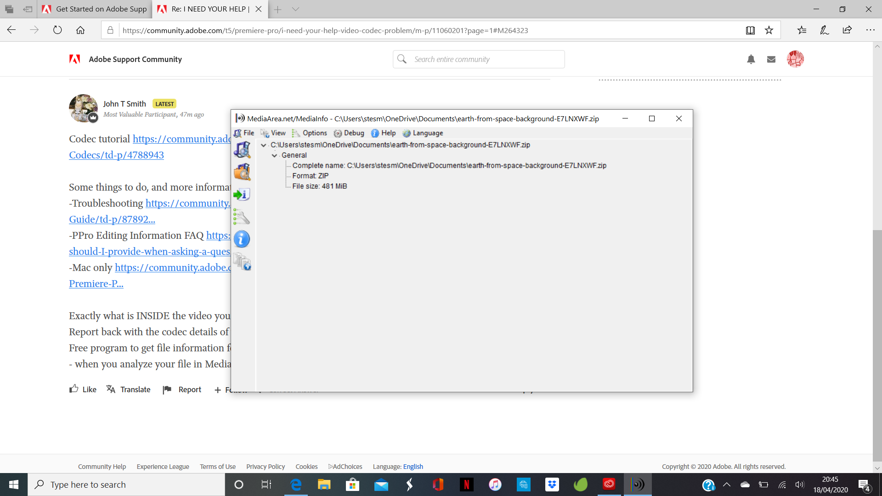Open a media file in MediaInfo
Screen dimensions: 882x496
click(242, 149)
